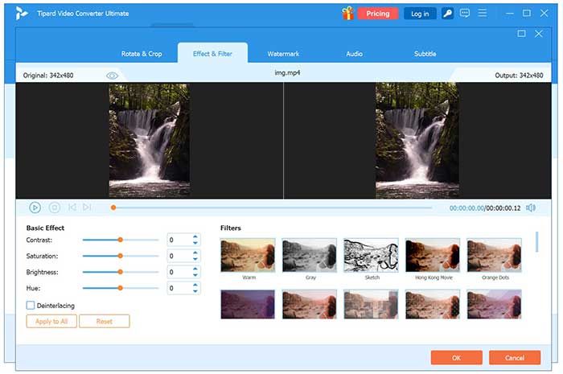Screen dimensions: 563x374
Task: Click the Saturation slider handle
Action: (120, 256)
